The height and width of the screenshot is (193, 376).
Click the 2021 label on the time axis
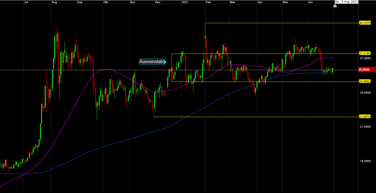point(185,2)
